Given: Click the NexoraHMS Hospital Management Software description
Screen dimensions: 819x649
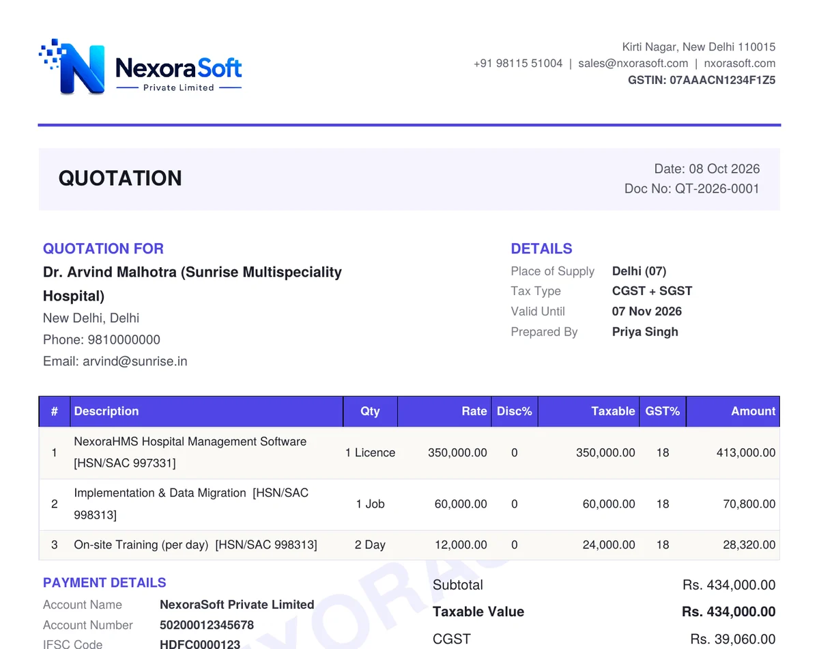Looking at the screenshot, I should (x=190, y=441).
